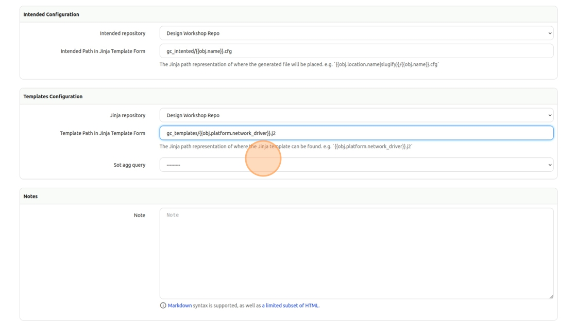Click the Jinja repository label
The image size is (577, 322).
(128, 116)
